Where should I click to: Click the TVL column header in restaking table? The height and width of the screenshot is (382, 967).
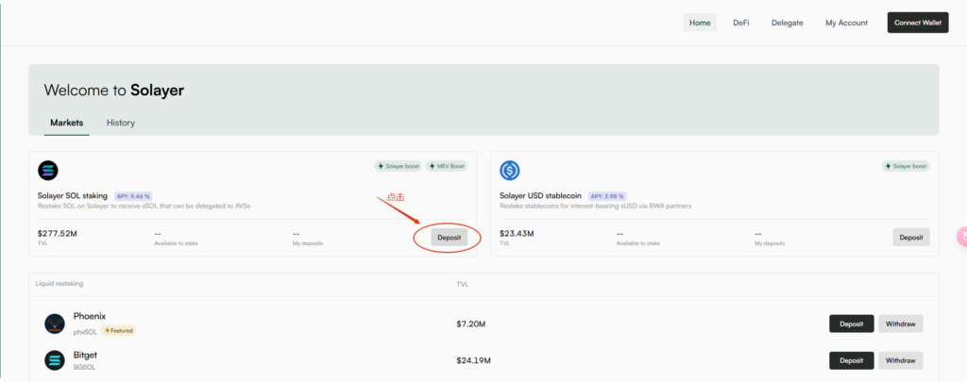(x=463, y=284)
